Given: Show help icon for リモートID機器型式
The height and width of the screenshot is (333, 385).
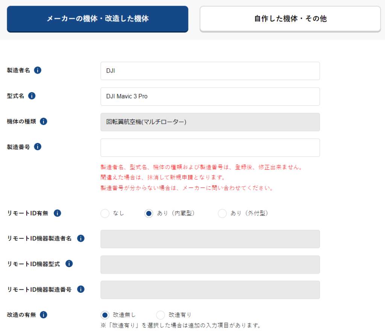Looking at the screenshot, I should (x=69, y=264).
